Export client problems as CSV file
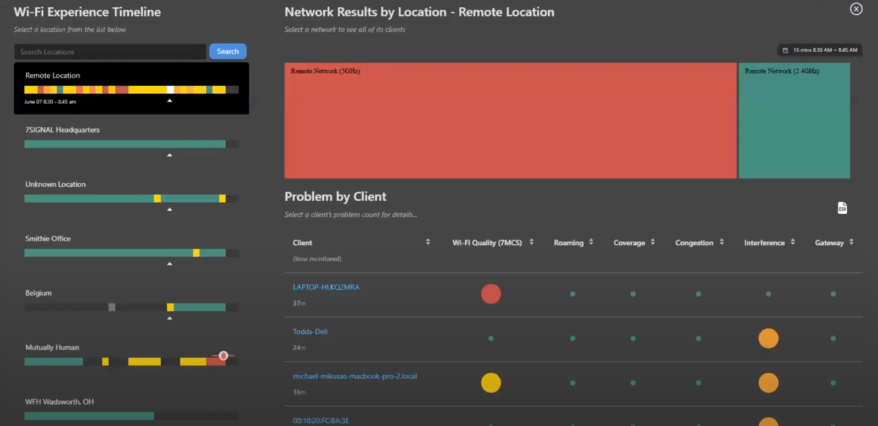Viewport: 878px width, 426px height. coord(842,208)
